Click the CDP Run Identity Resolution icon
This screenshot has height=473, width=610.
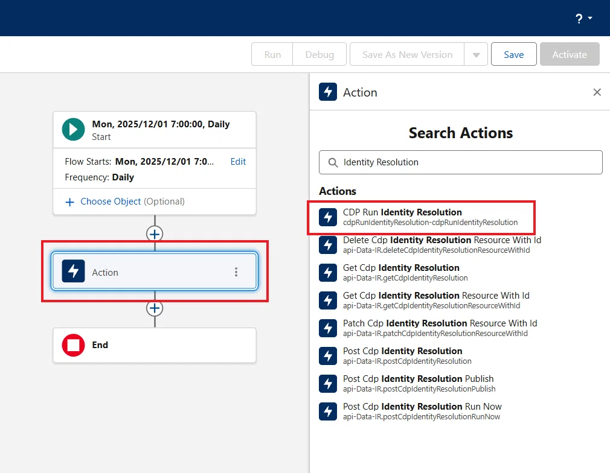(x=328, y=217)
